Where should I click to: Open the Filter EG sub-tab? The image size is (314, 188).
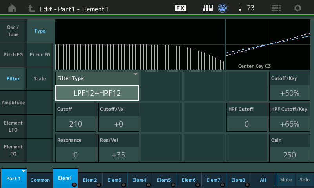40,55
